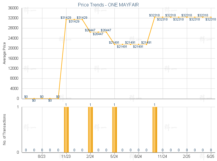Click the 2/24 x-axis date label
Viewport: 217px width, 161px height.
[90, 157]
